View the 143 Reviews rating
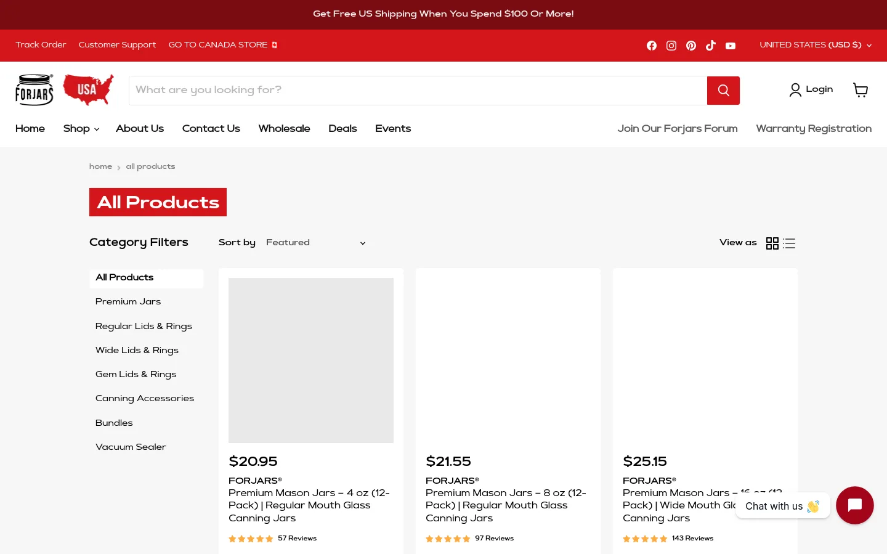887x554 pixels. [x=668, y=539]
